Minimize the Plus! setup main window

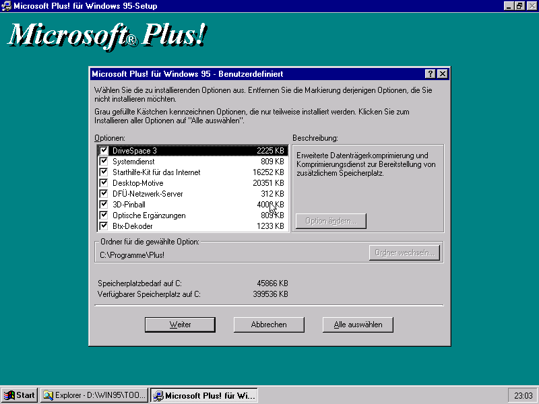(x=509, y=6)
